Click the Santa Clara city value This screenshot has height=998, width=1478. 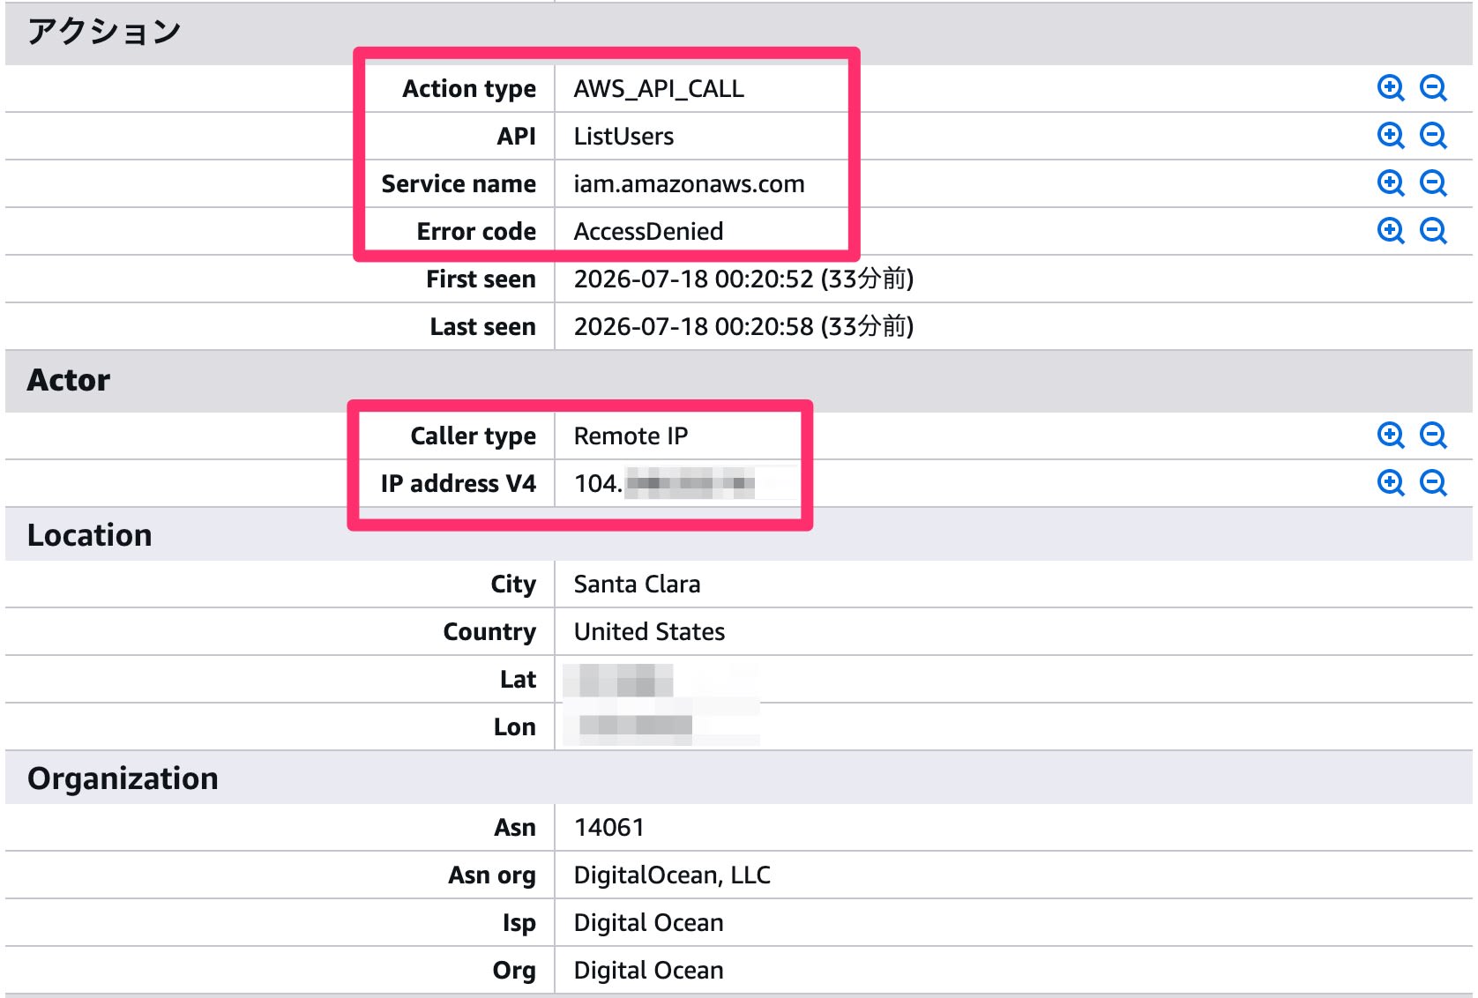click(637, 584)
